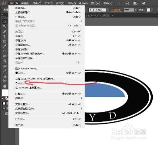This screenshot has width=158, height=145.
Task: Select the Rotate tool
Action: coord(4,51)
